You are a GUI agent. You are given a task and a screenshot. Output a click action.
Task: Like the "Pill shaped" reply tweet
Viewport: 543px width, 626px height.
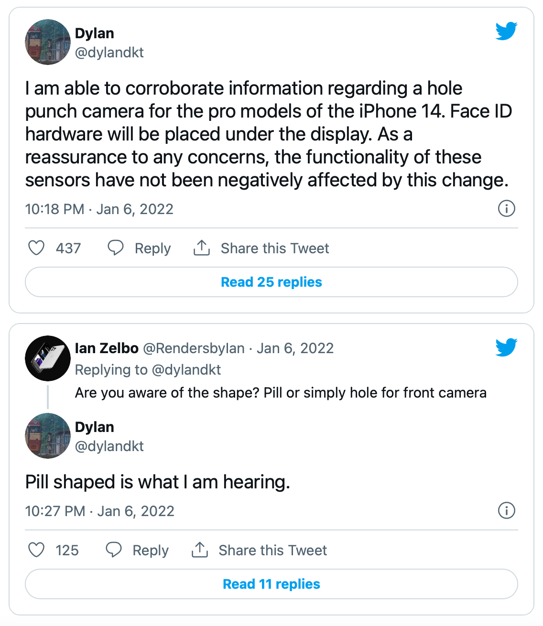(x=36, y=550)
